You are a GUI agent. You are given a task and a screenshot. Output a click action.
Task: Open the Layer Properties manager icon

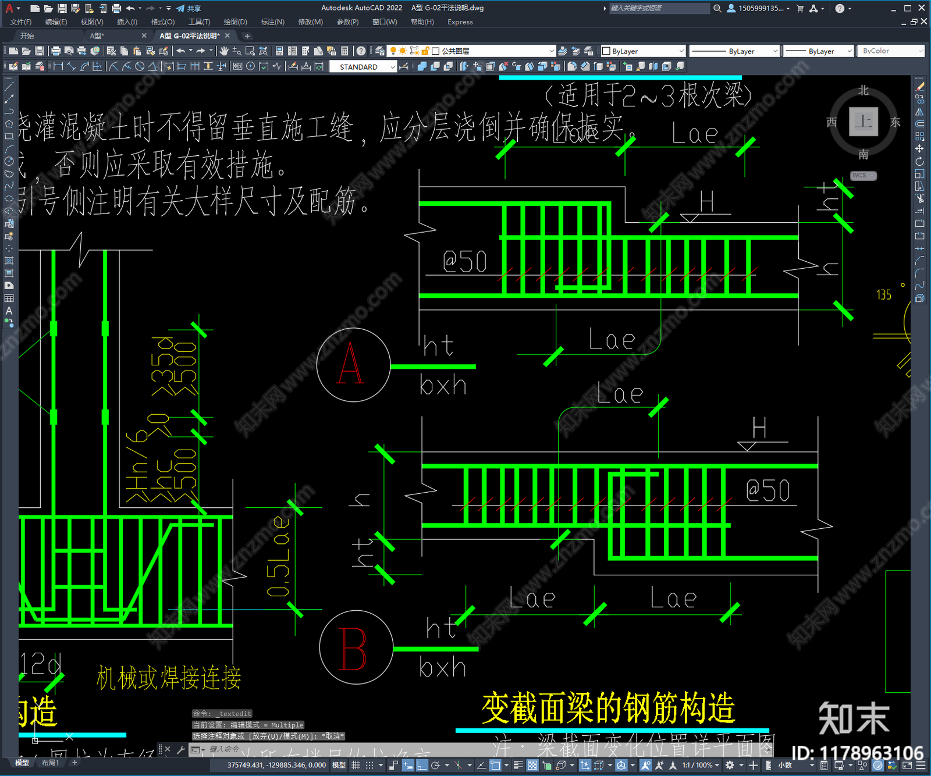[x=380, y=51]
